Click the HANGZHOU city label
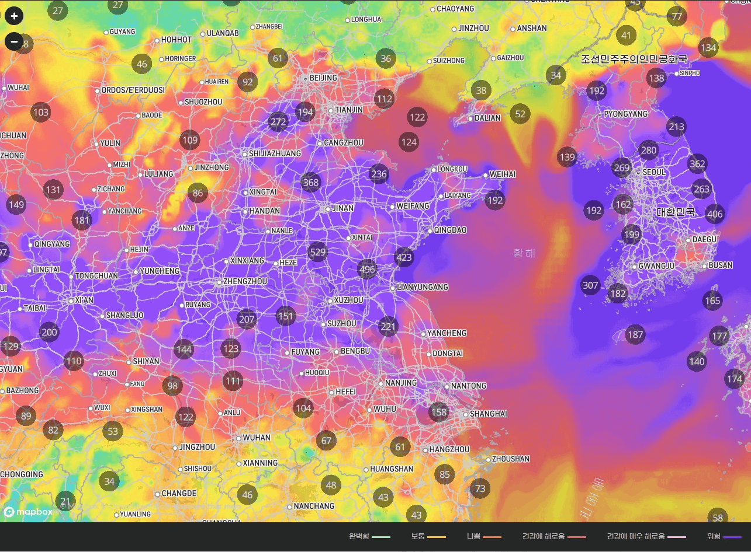This screenshot has height=552, width=751. [x=449, y=449]
